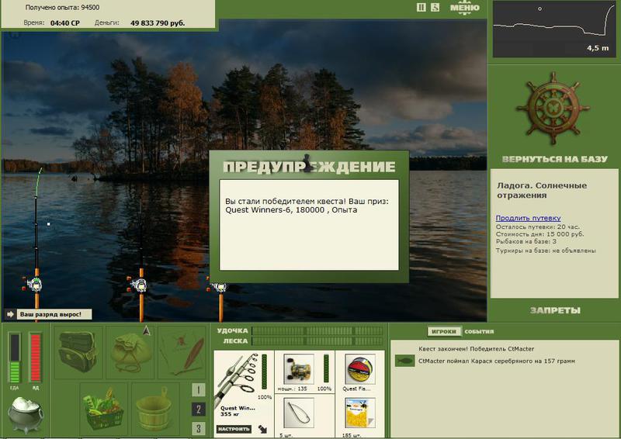Image resolution: width=621 pixels, height=439 pixels.
Task: Click the line Турниры на базе: не объявлены
Action: pos(546,251)
